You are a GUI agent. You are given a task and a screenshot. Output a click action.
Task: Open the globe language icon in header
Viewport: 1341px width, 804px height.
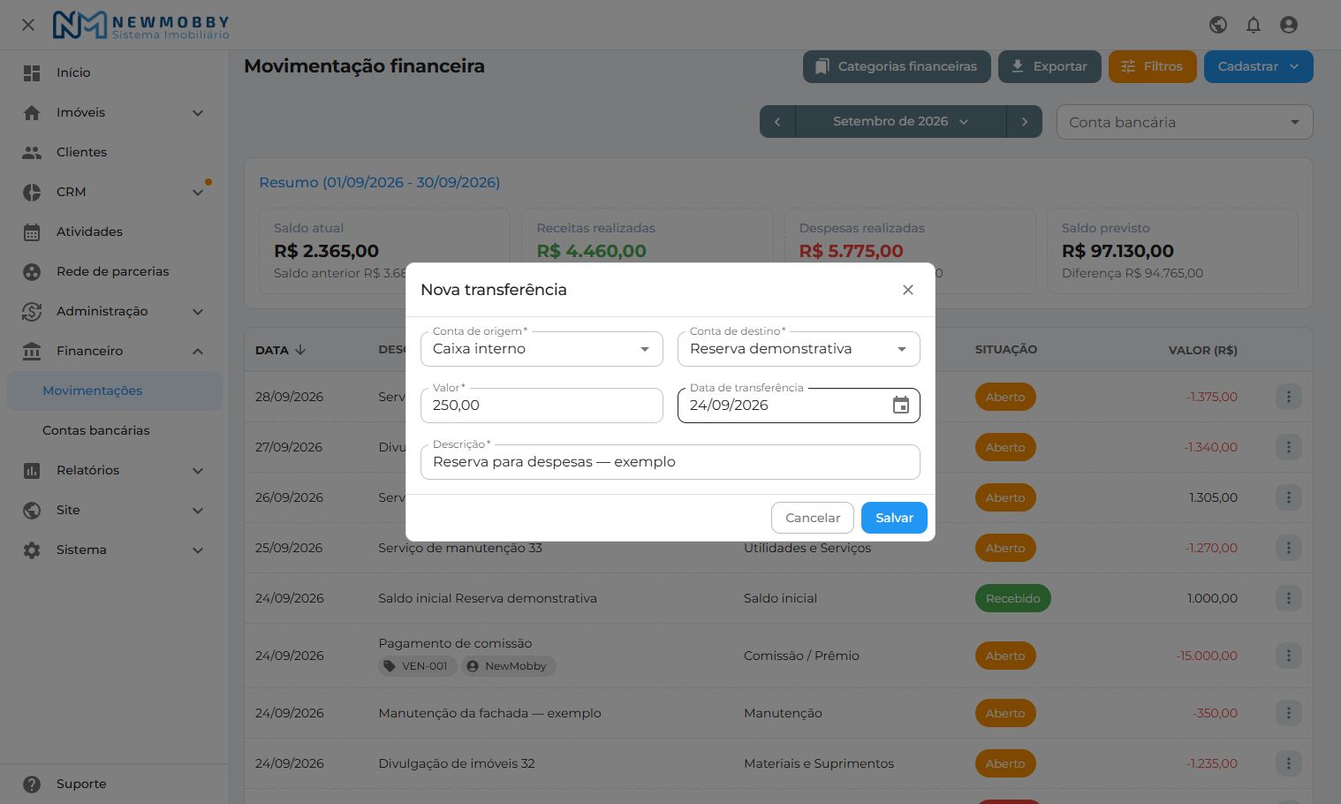click(1217, 25)
